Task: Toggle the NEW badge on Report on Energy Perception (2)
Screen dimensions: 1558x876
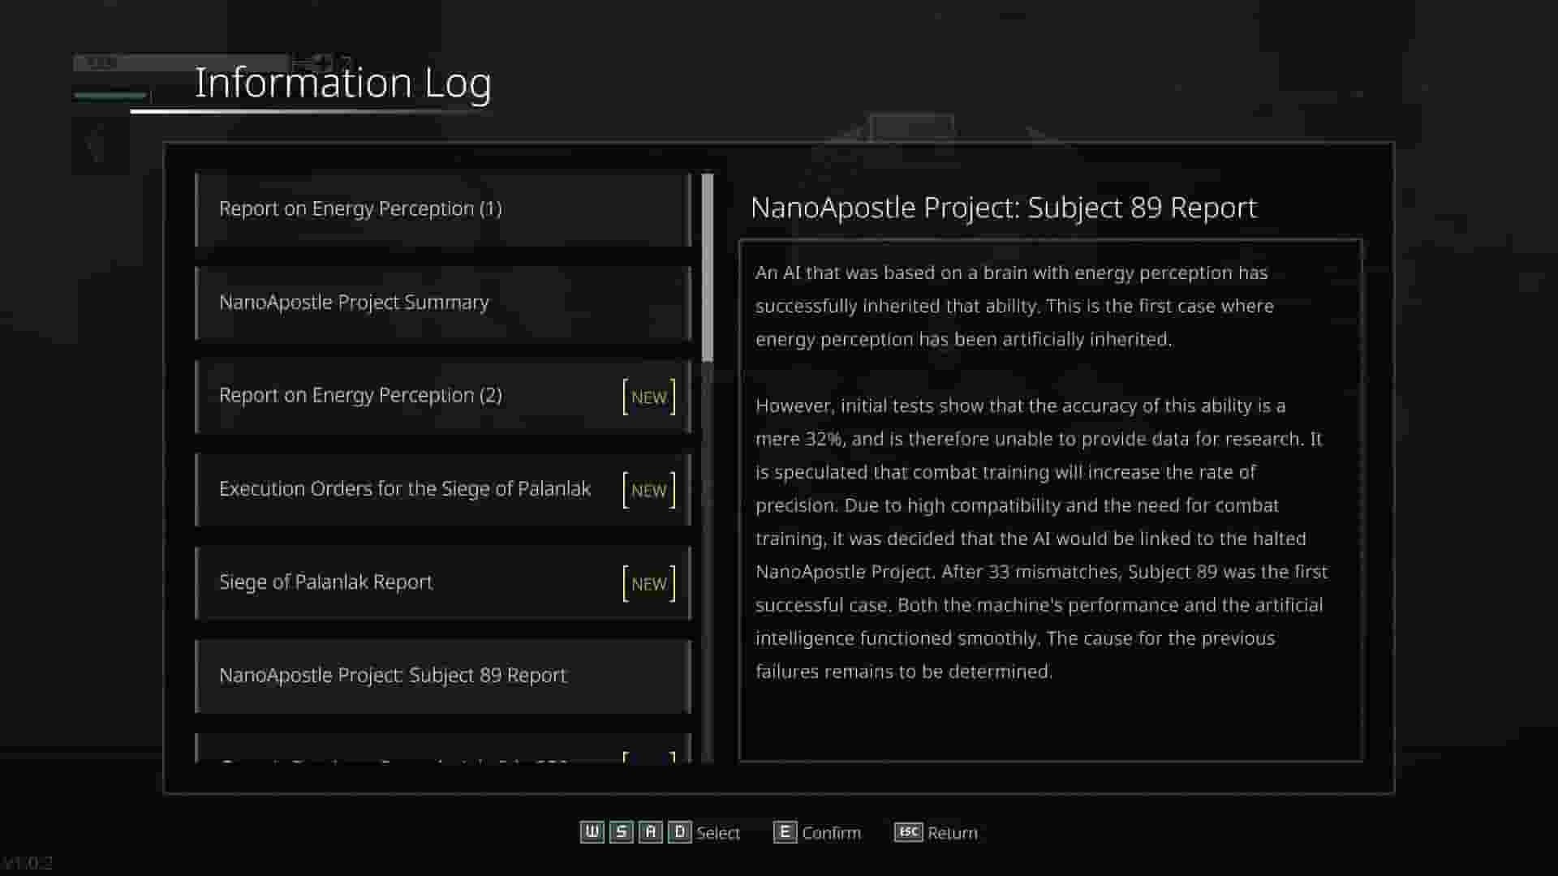Action: pos(648,396)
